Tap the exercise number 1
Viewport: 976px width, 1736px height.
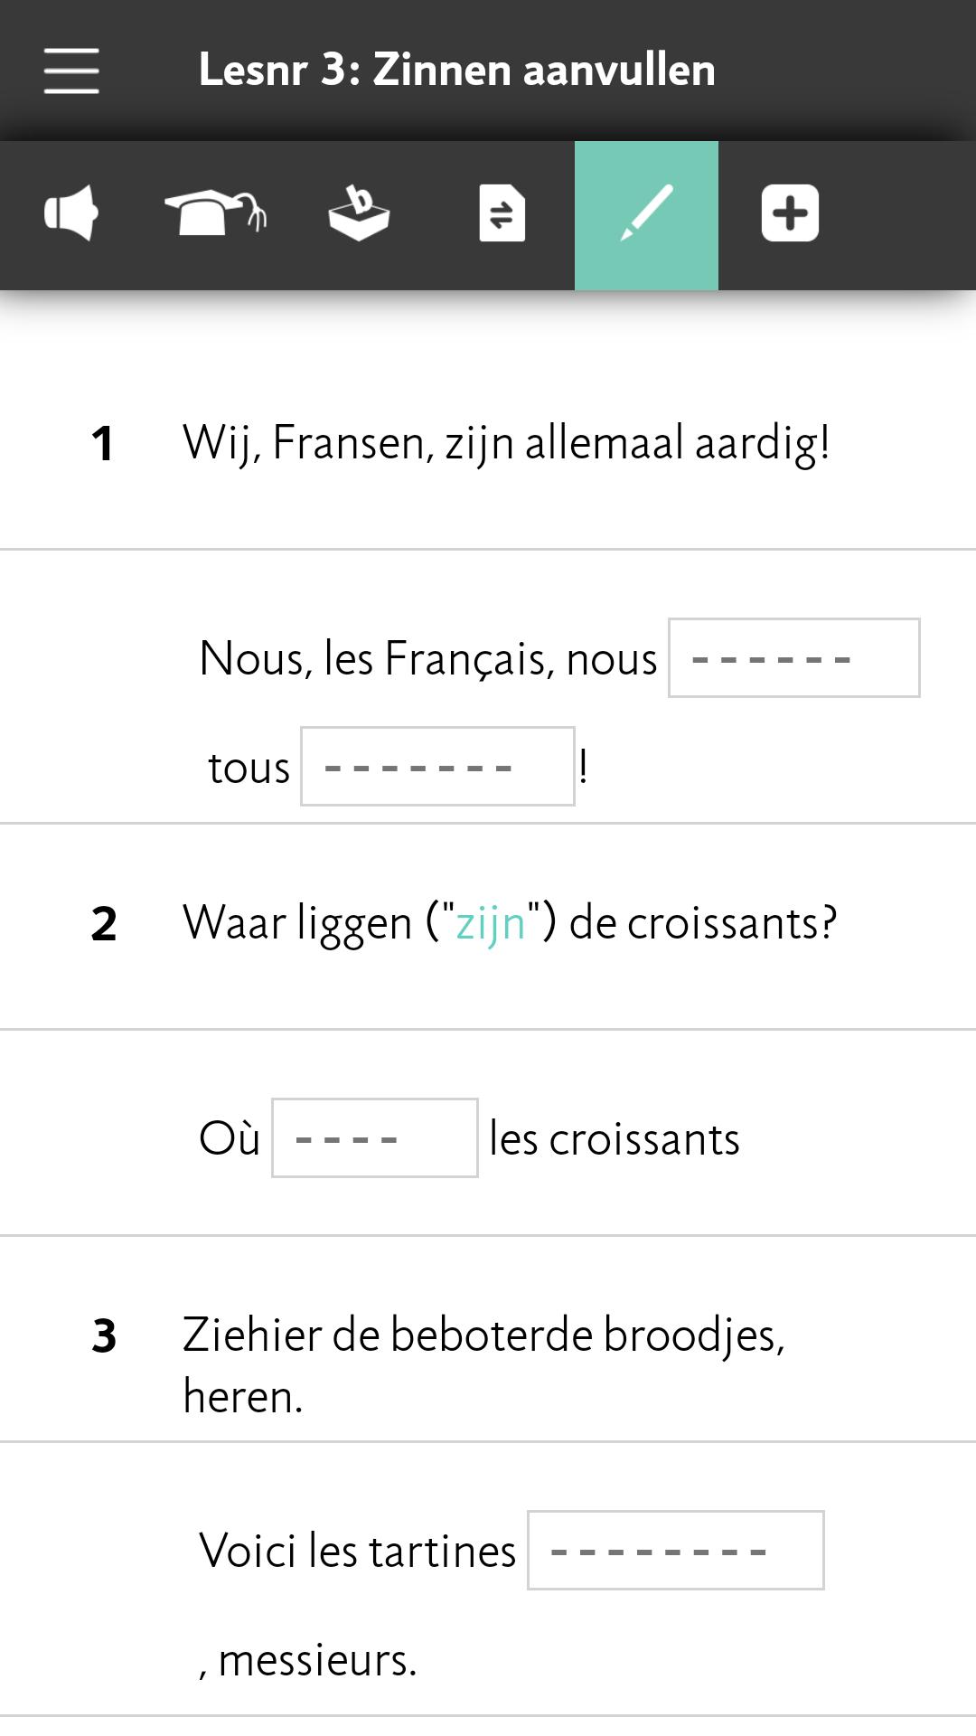(103, 444)
